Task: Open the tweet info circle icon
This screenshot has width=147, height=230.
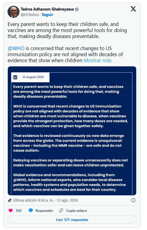Action: pyautogui.click(x=133, y=200)
